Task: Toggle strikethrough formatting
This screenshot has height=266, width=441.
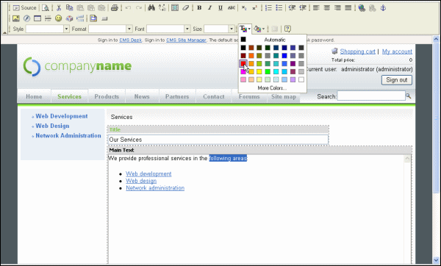Action: 232,8
